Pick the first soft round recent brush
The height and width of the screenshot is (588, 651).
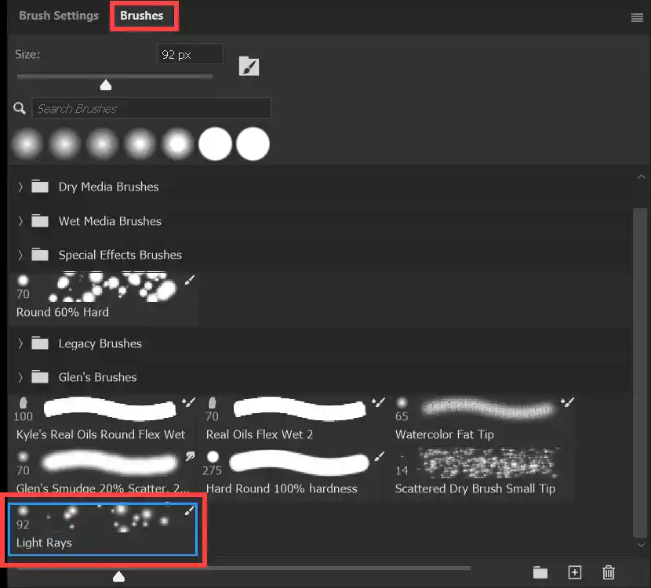point(27,144)
